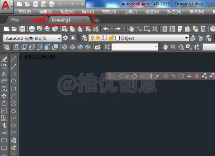Toggle the Equal constraint icon in the floating toolbar
Screen dimensions: 215x156
[189, 76]
